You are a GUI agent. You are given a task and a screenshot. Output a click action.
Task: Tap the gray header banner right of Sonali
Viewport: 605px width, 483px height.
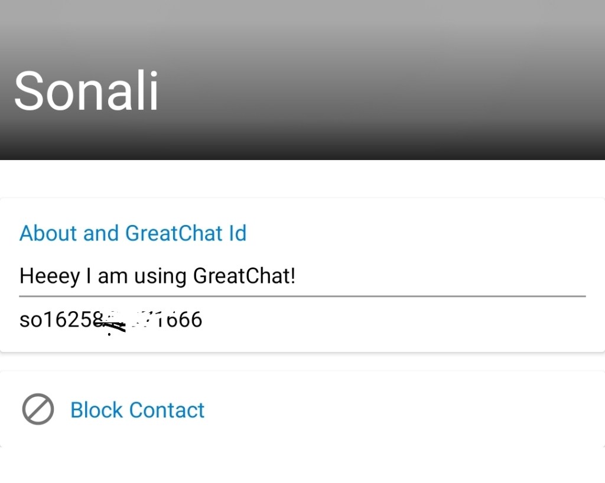point(384,89)
